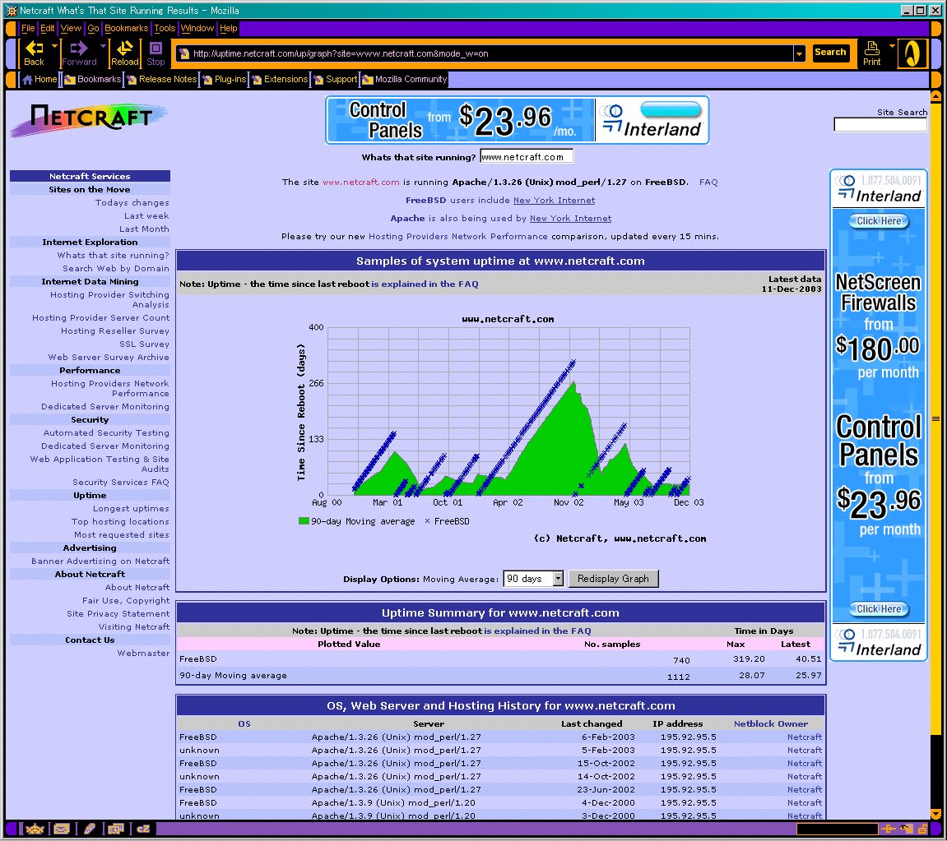Open the OS column header link
The width and height of the screenshot is (947, 841).
[x=244, y=724]
